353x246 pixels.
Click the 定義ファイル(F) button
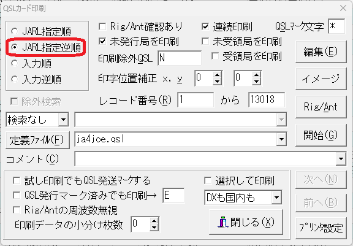pyautogui.click(x=37, y=140)
